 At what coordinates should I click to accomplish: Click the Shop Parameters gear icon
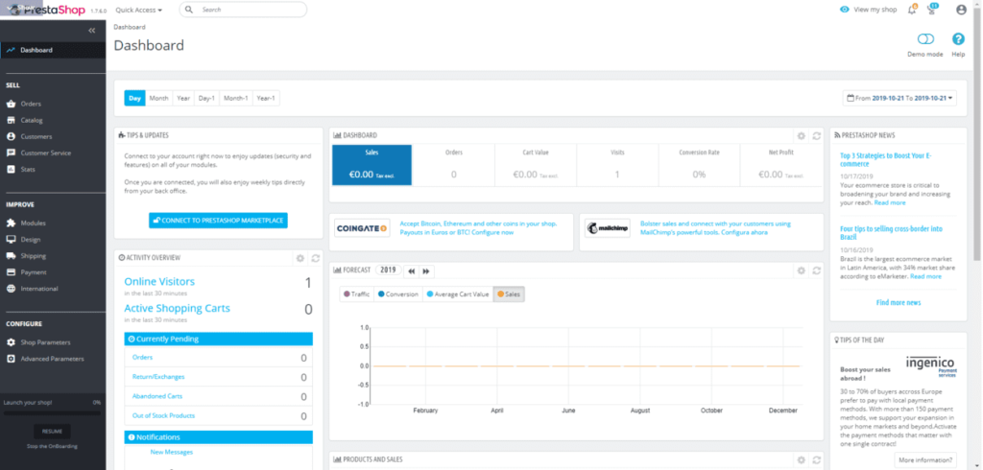[x=11, y=342]
